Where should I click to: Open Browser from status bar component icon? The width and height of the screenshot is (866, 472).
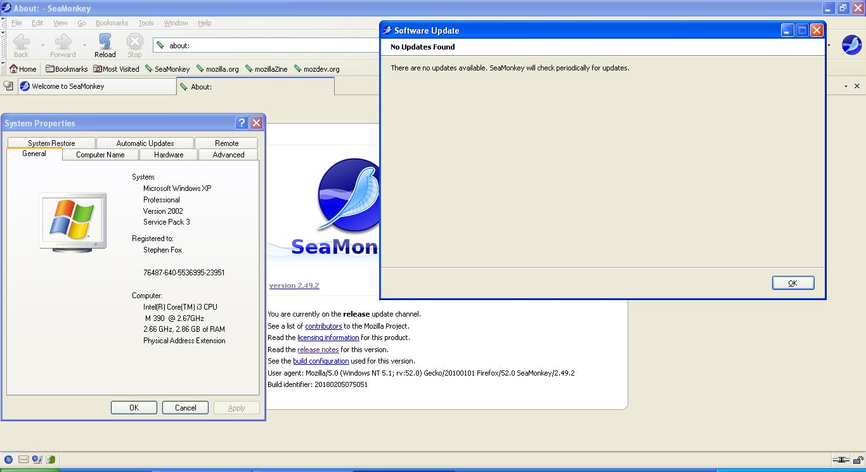point(8,459)
